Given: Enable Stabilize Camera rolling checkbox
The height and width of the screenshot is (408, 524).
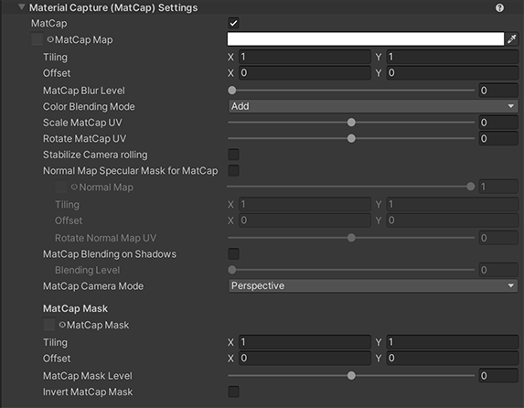Looking at the screenshot, I should tap(233, 155).
